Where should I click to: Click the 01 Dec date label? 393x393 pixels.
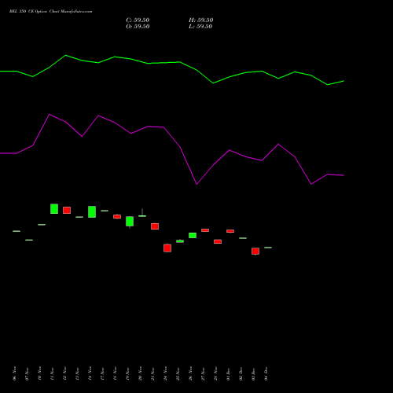click(228, 373)
